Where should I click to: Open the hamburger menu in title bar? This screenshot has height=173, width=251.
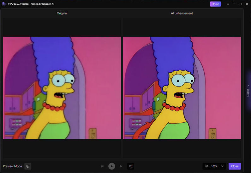point(228,4)
